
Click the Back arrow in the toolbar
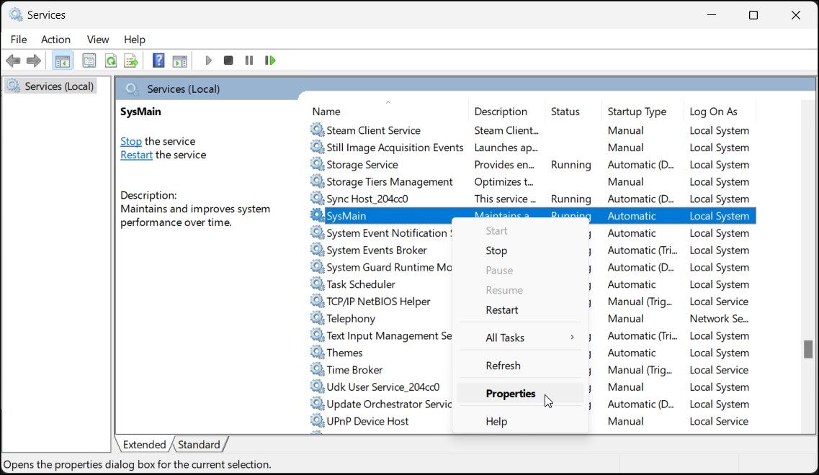(x=13, y=60)
